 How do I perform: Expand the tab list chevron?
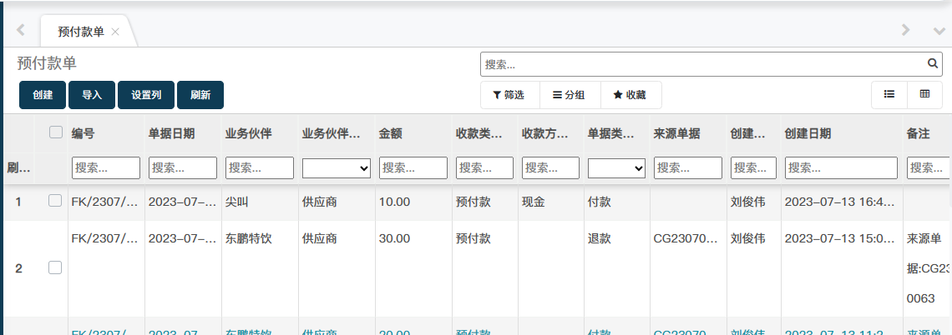click(939, 30)
